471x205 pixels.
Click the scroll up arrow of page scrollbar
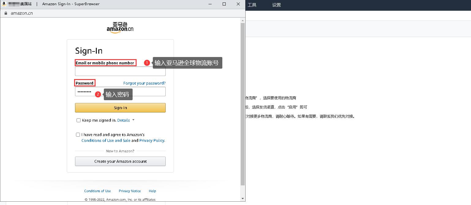tap(243, 21)
